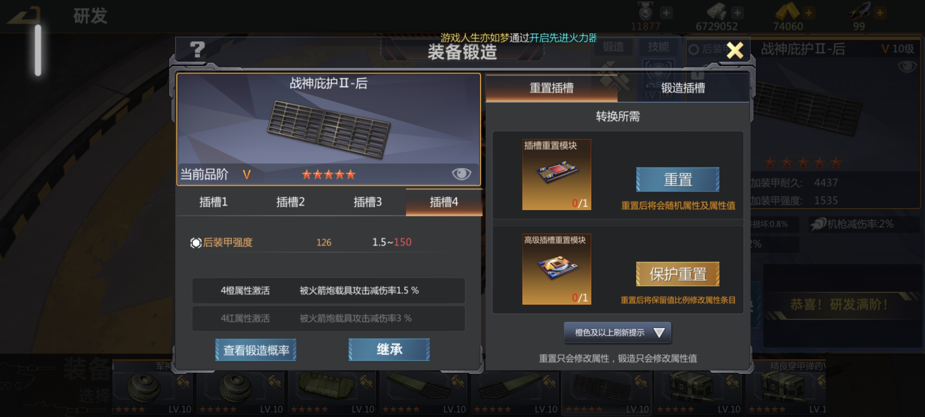Image resolution: width=925 pixels, height=417 pixels.
Task: Switch to the 锻造插槽 tab
Action: point(683,88)
